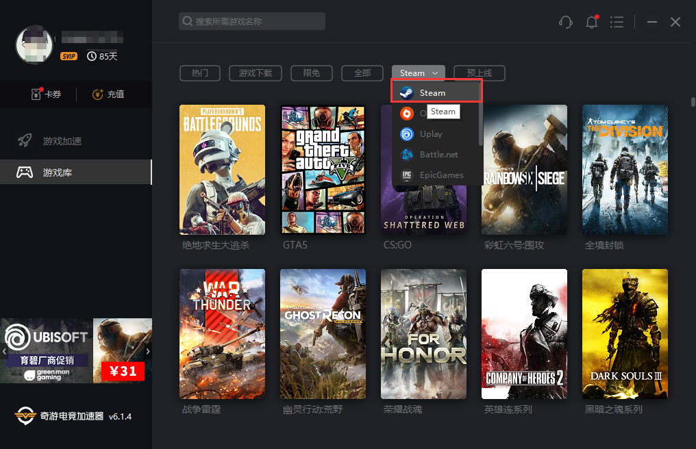This screenshot has height=449, width=696.
Task: Close the accelerator window
Action: pos(675,22)
